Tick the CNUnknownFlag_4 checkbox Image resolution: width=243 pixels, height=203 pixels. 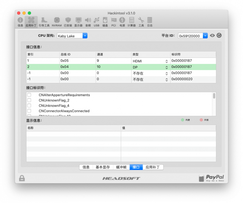(29, 106)
